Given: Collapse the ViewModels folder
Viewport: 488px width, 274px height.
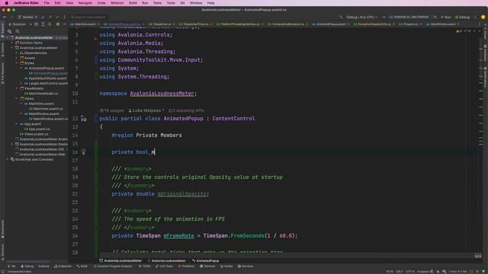Looking at the screenshot, I should click(x=17, y=88).
